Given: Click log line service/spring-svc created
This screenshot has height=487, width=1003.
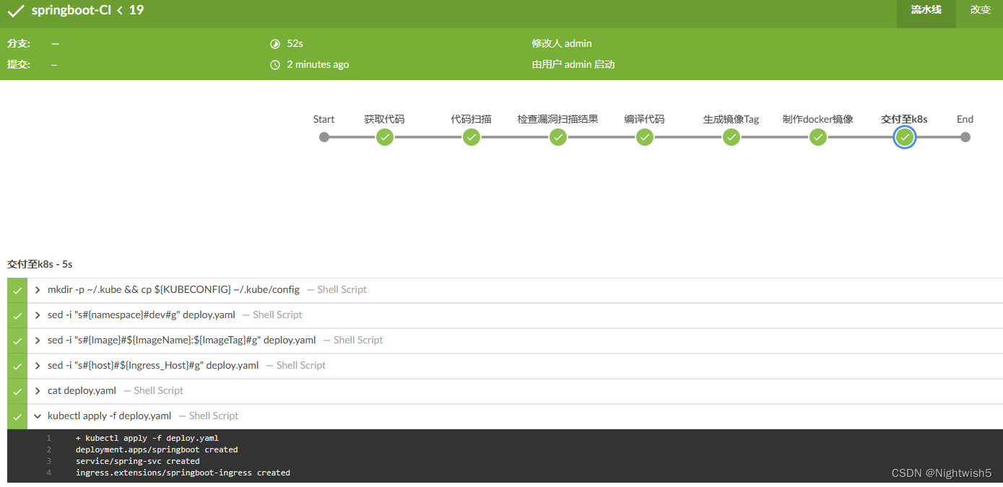Looking at the screenshot, I should tap(138, 461).
